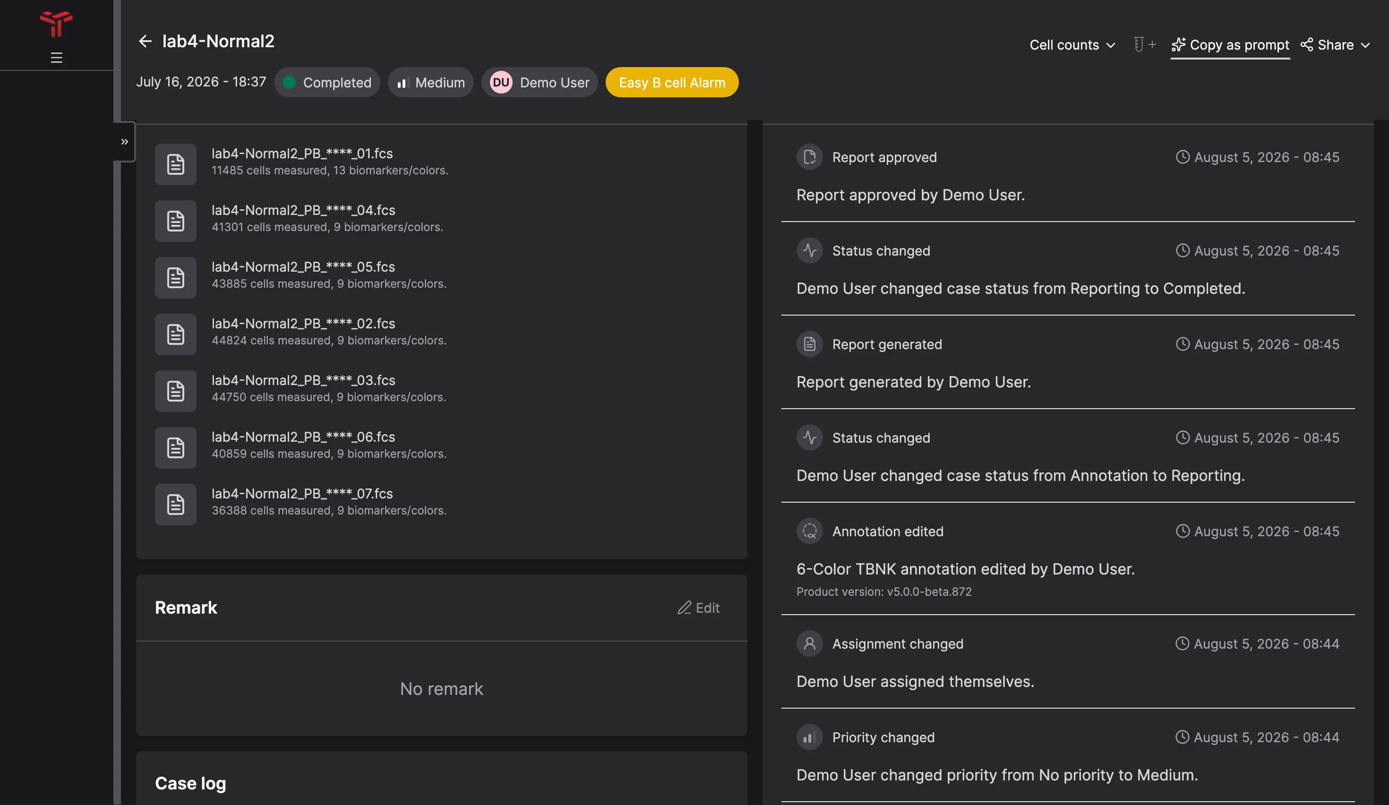Click 'from Annotation to Reporting' log text

[x=1138, y=476]
